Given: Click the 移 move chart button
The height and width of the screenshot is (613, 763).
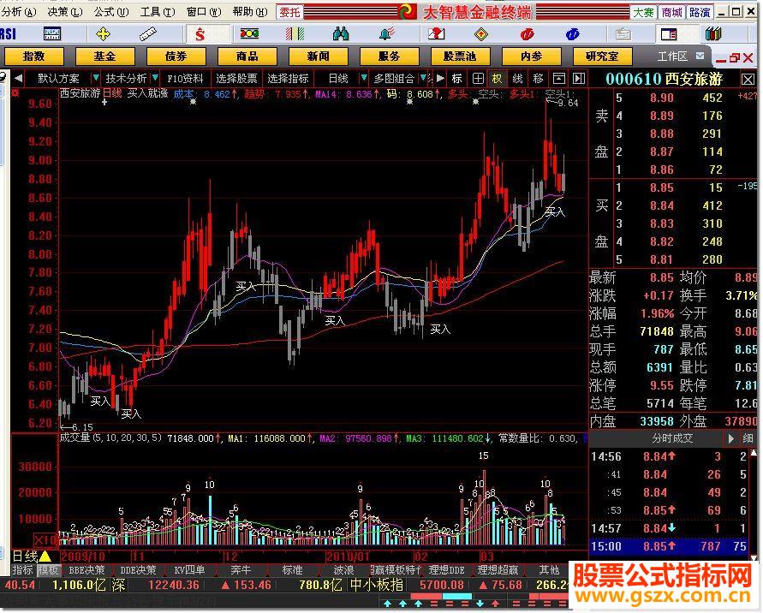Looking at the screenshot, I should 538,78.
